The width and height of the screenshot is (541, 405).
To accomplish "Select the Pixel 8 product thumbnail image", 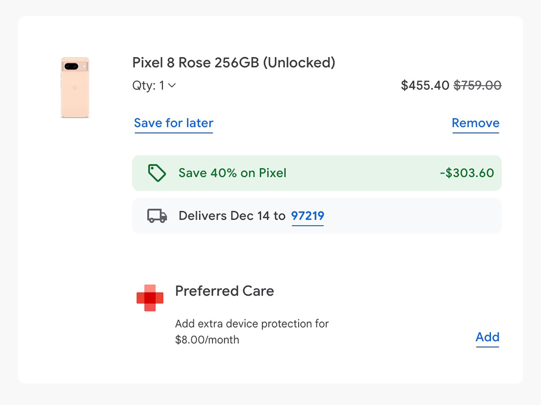I will (x=75, y=87).
